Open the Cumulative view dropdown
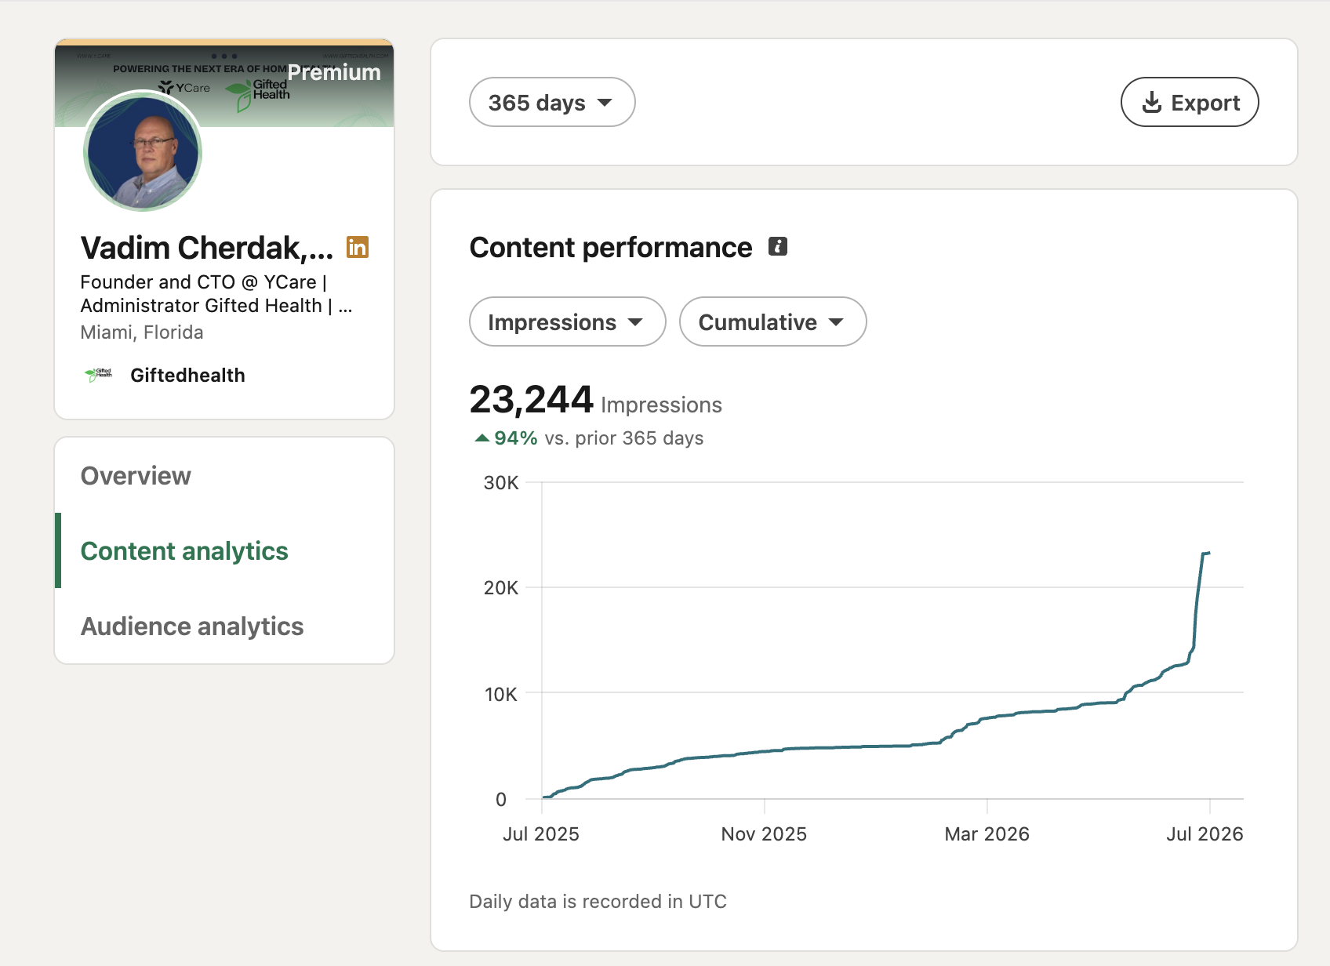 [772, 321]
